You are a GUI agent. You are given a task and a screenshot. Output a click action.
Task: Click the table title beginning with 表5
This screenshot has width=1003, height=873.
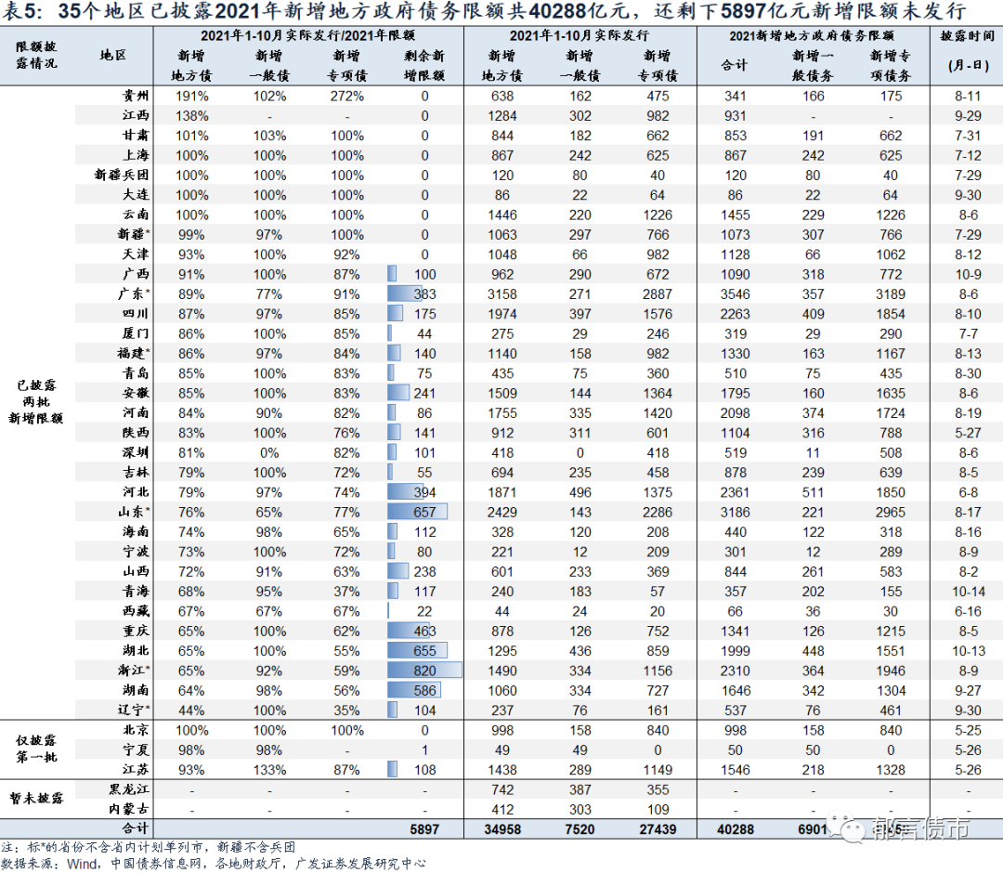484,11
